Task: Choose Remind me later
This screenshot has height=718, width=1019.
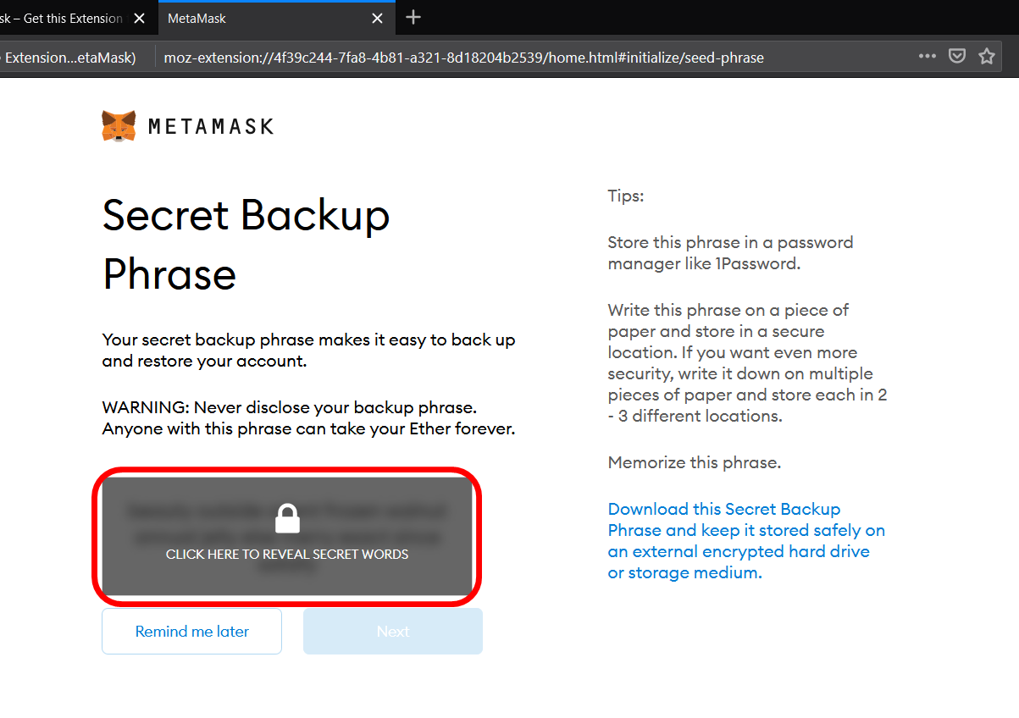Action: pyautogui.click(x=191, y=631)
